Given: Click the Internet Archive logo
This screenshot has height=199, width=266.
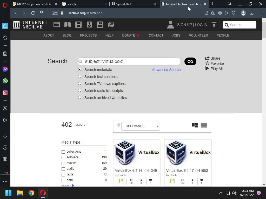Looking at the screenshot, I should 30,25.
